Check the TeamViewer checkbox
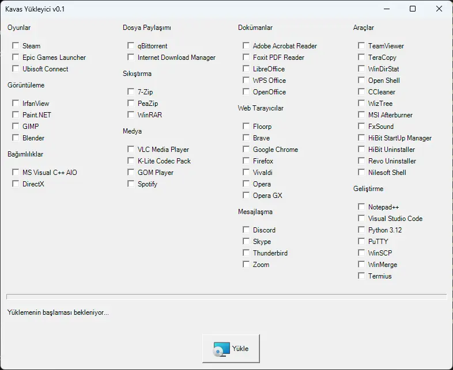The width and height of the screenshot is (453, 370). pyautogui.click(x=361, y=45)
